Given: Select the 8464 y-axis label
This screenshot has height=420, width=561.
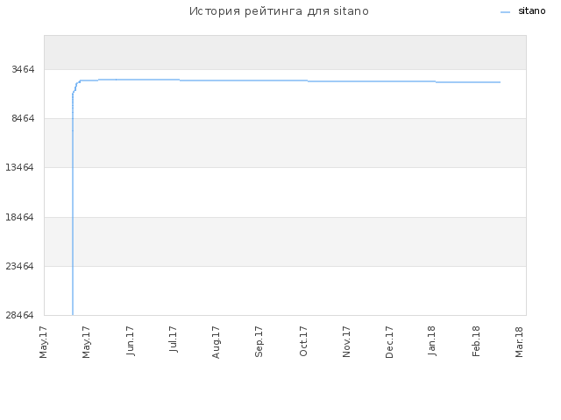Looking at the screenshot, I should (24, 118).
